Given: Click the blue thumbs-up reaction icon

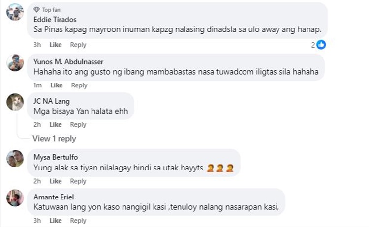Looking at the screenshot, I should tap(321, 45).
